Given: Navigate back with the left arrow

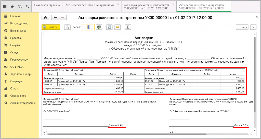Looking at the screenshot, I should click(55, 18).
